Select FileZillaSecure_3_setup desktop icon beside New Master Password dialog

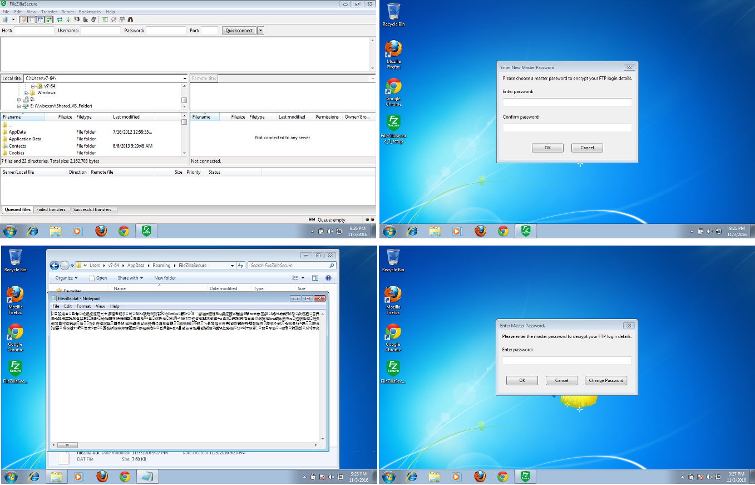[x=393, y=129]
